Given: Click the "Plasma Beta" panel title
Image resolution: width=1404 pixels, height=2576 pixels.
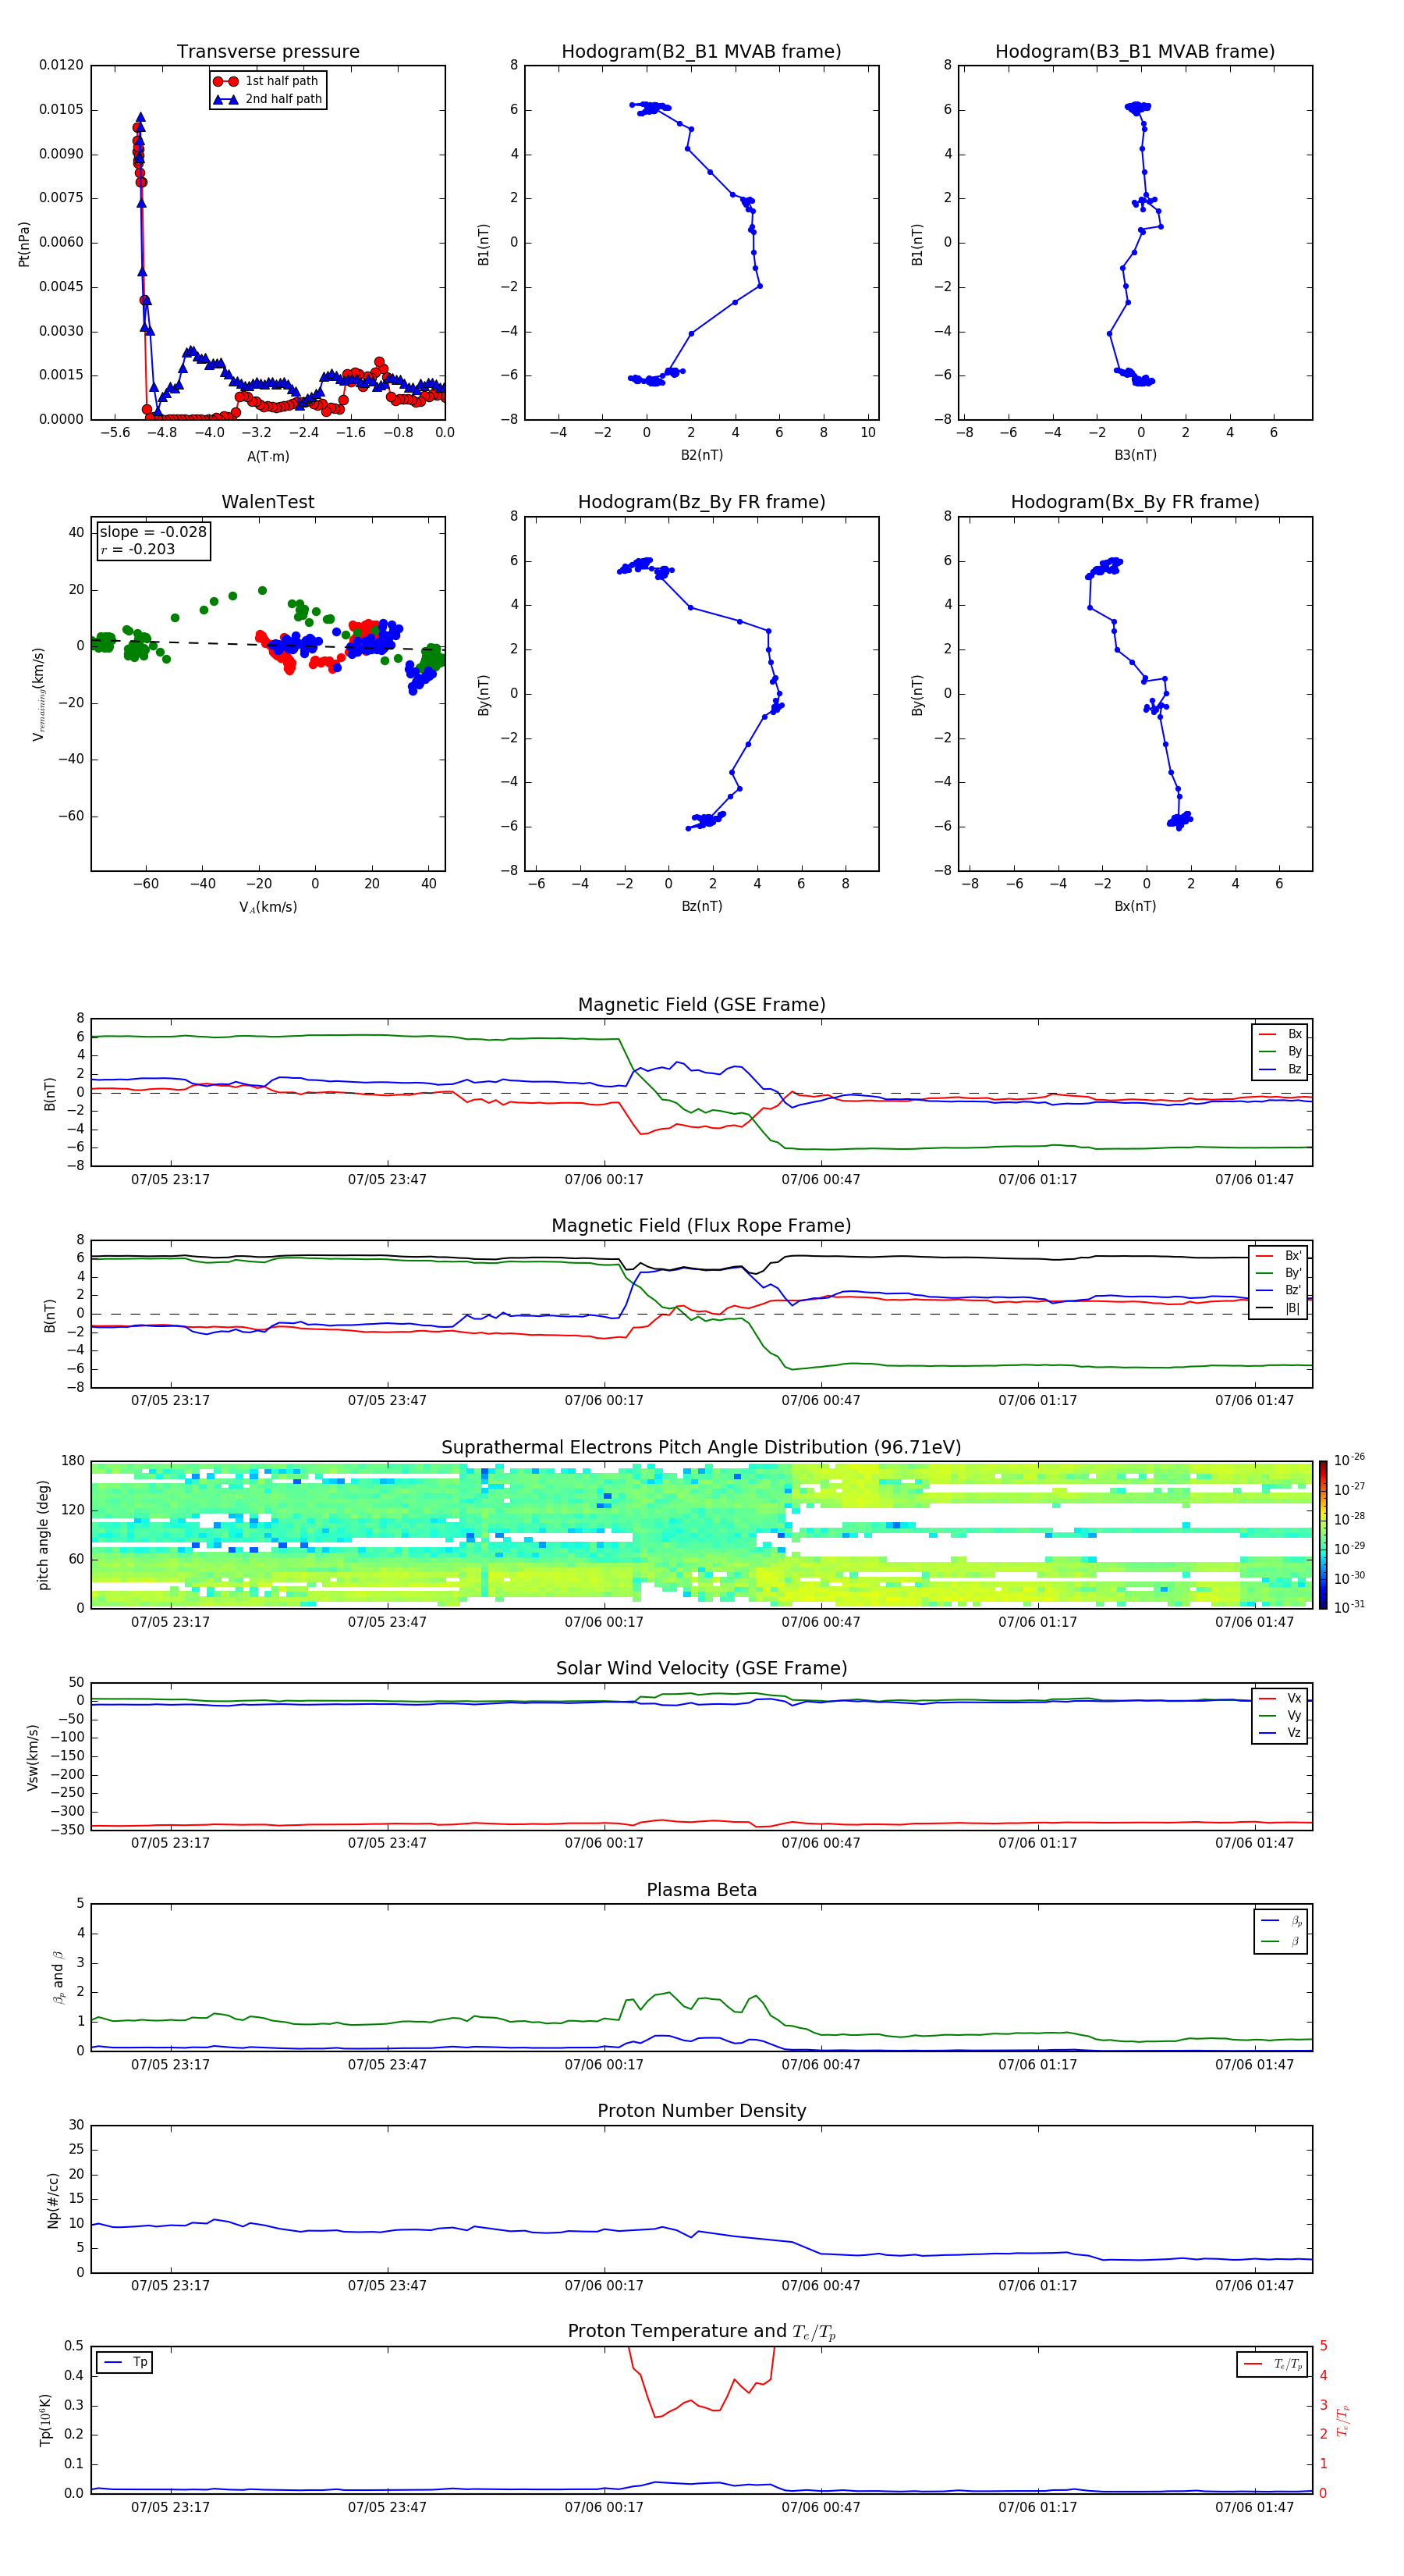Looking at the screenshot, I should click(701, 1890).
